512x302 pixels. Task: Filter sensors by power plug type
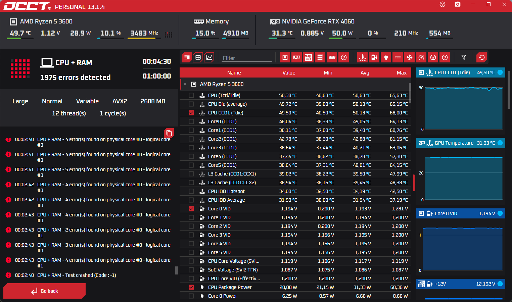386,57
